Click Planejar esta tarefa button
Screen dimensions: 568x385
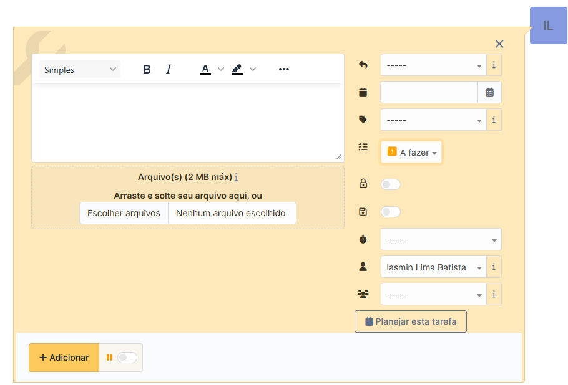pos(411,321)
